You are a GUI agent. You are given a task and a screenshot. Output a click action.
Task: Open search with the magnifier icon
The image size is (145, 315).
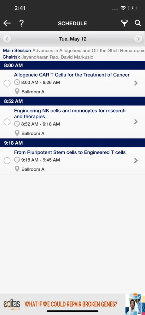point(138,23)
